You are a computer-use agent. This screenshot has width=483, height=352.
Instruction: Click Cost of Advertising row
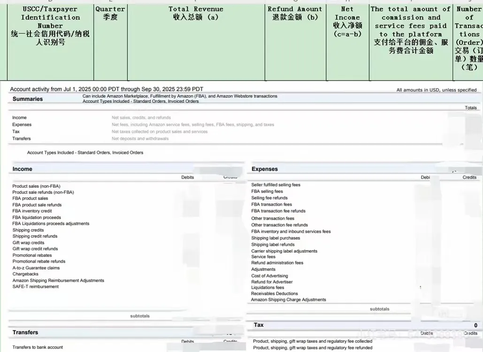point(269,276)
